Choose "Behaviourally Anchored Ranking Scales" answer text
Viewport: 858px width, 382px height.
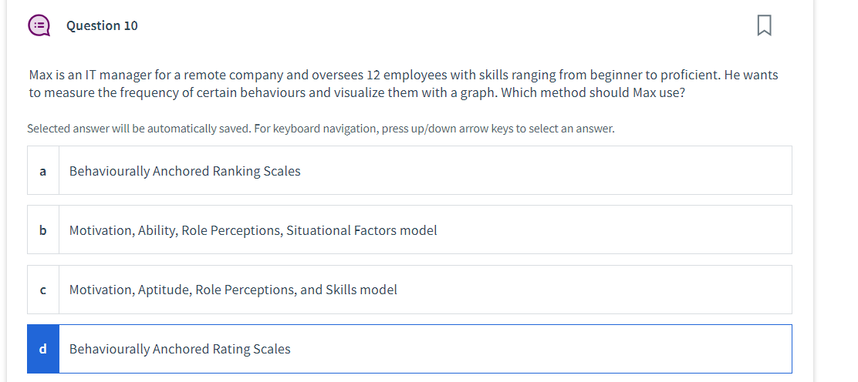(184, 171)
